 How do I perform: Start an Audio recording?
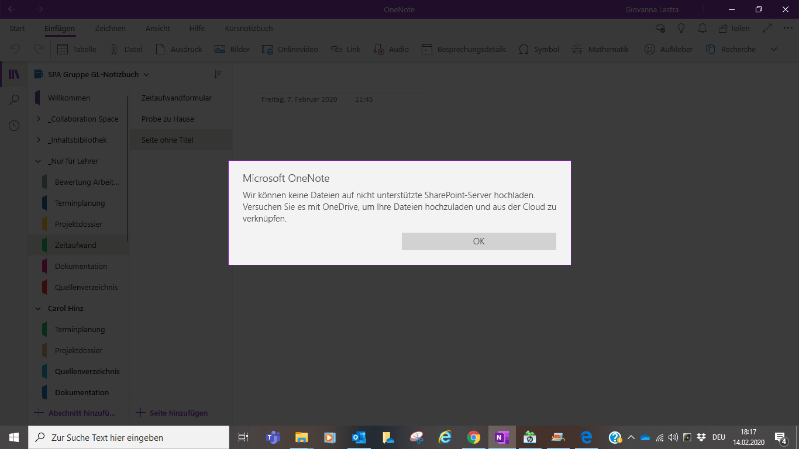391,50
